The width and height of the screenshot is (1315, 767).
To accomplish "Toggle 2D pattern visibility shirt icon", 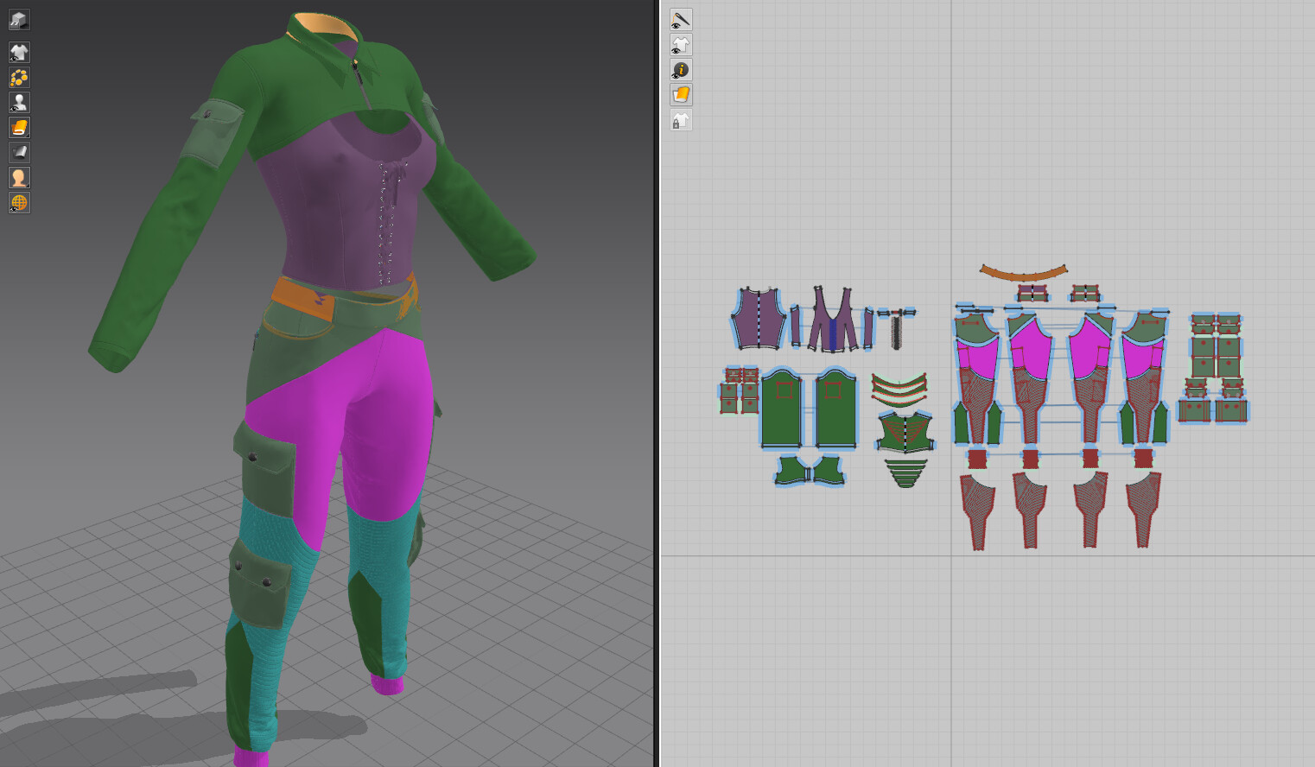I will click(x=681, y=45).
